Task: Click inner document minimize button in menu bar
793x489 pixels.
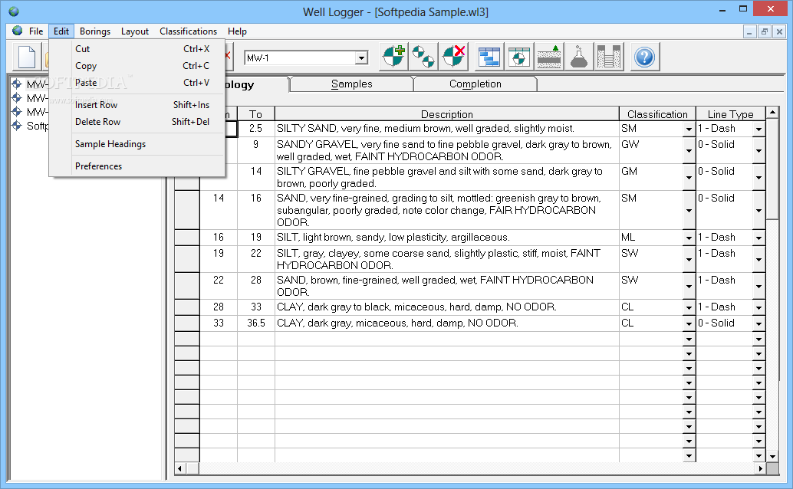Action: [x=749, y=32]
